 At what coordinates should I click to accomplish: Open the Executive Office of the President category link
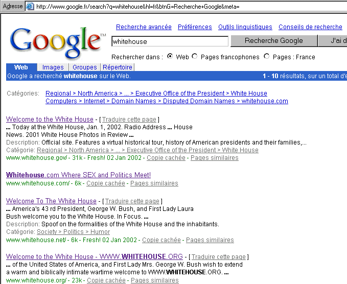[x=156, y=93]
